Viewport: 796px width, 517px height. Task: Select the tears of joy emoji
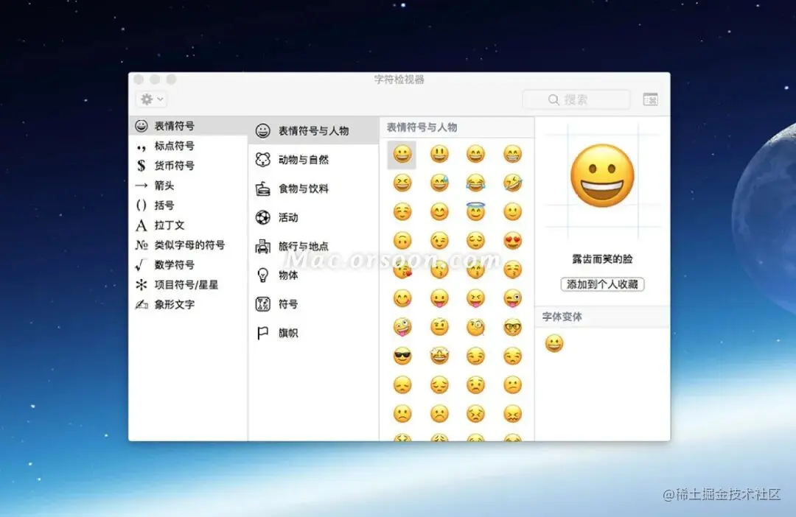pyautogui.click(x=475, y=183)
